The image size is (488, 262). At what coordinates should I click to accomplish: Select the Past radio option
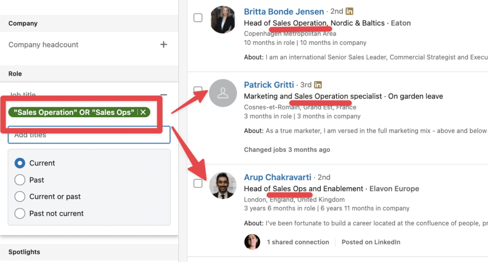(x=20, y=180)
